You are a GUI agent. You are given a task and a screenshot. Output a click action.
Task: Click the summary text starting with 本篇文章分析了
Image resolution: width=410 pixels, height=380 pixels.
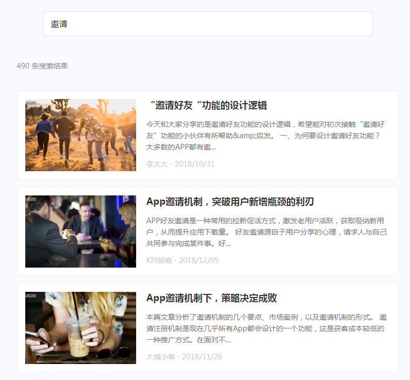pyautogui.click(x=266, y=328)
